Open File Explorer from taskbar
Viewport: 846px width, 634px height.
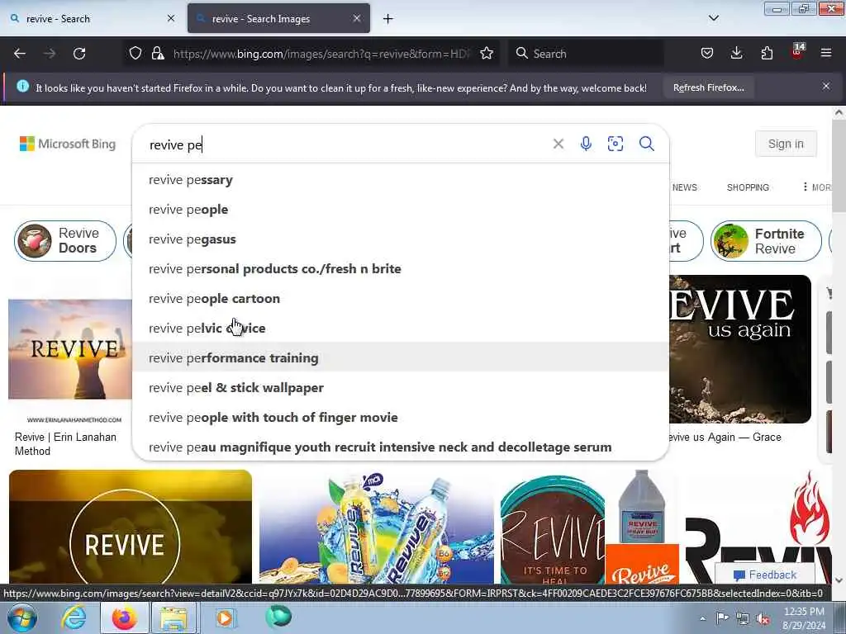(x=173, y=617)
